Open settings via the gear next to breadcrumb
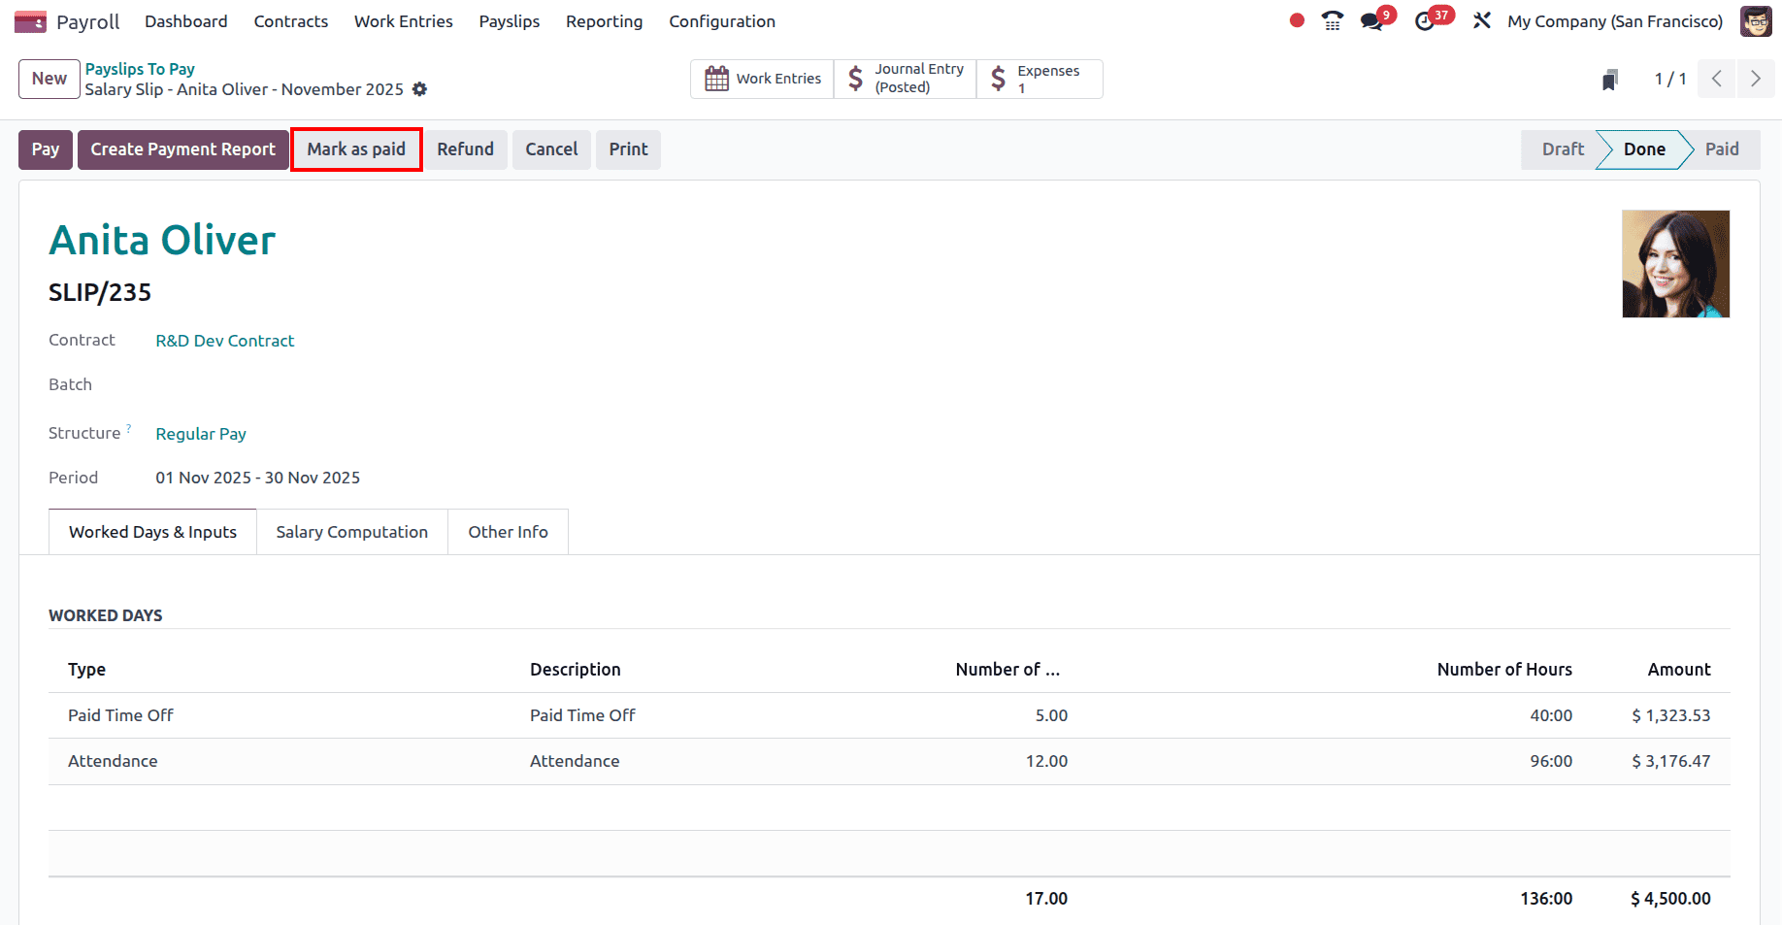 pyautogui.click(x=419, y=88)
